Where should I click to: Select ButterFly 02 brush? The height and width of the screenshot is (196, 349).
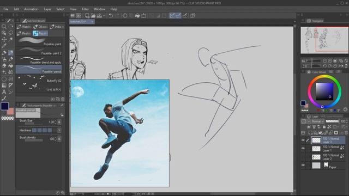point(39,78)
